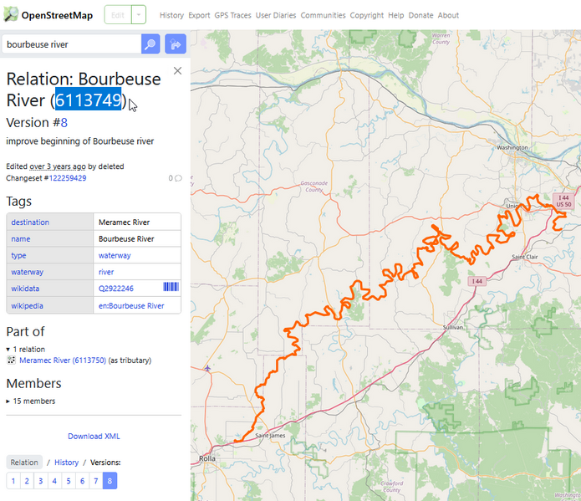Screen dimensions: 581x501
Task: Open the Edit dropdown arrow
Action: click(139, 15)
